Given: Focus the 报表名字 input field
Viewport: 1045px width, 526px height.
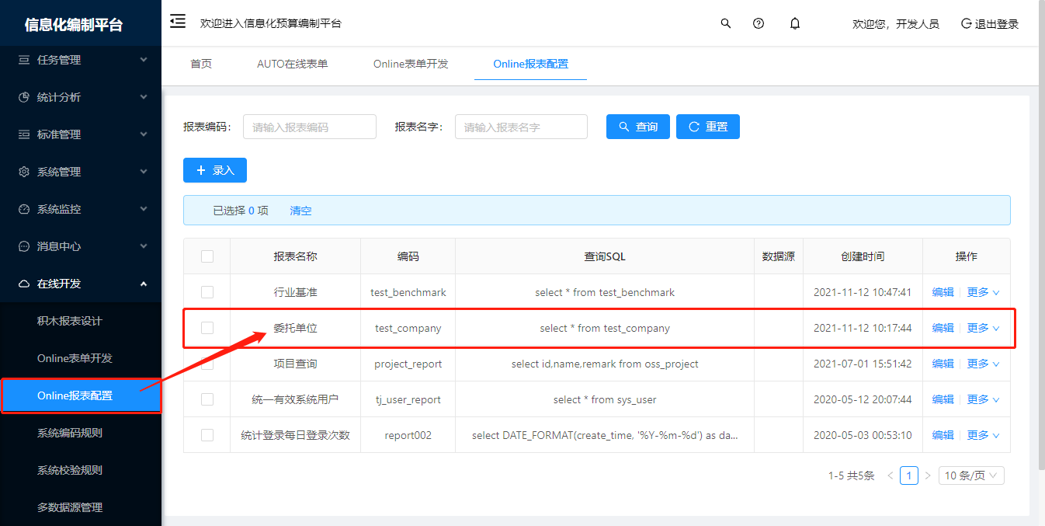Looking at the screenshot, I should pyautogui.click(x=521, y=127).
